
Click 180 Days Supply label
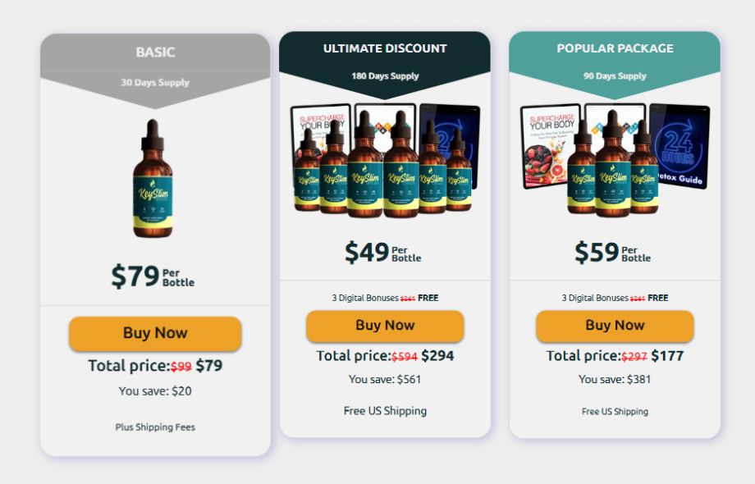[x=385, y=76]
